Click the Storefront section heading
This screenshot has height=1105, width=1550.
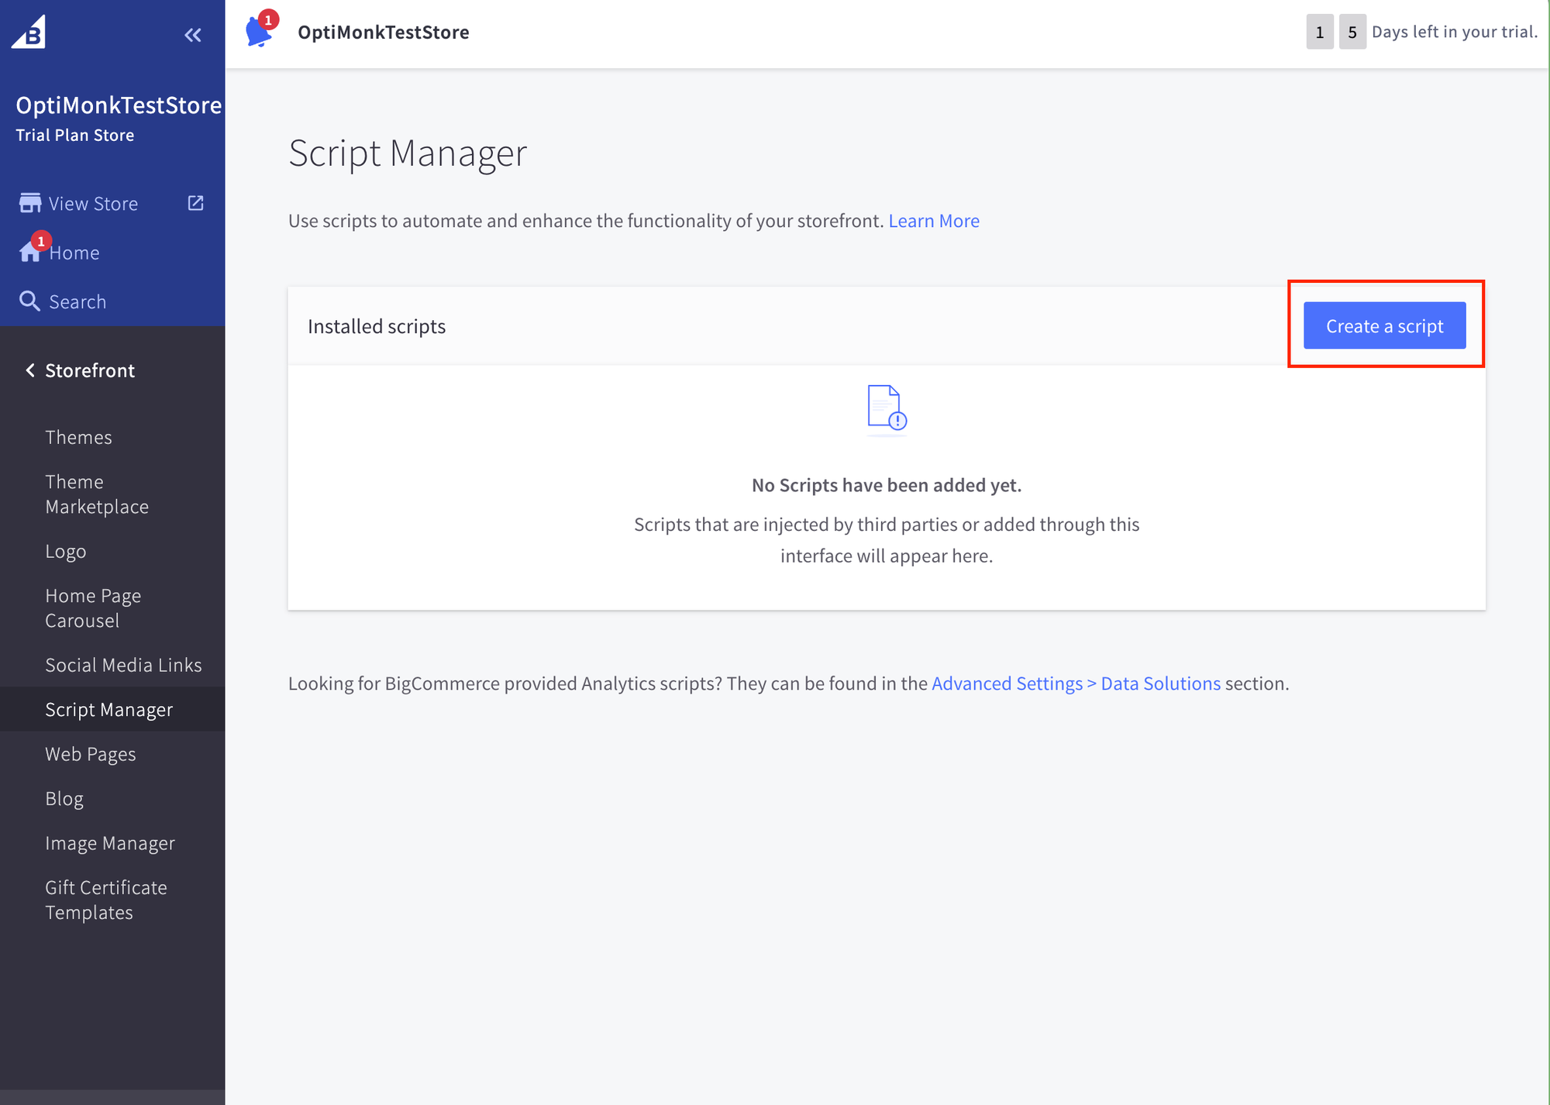point(90,370)
